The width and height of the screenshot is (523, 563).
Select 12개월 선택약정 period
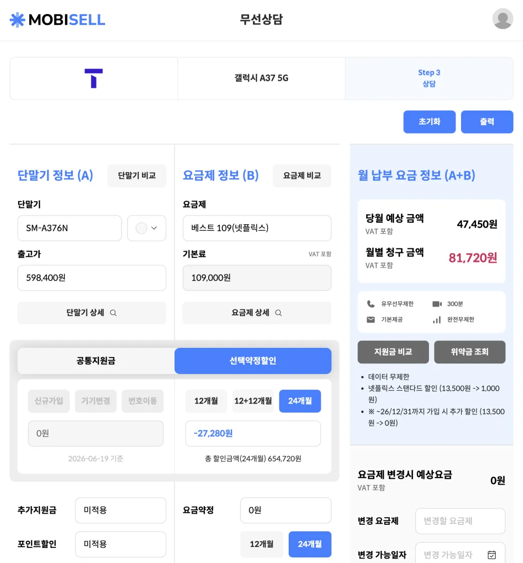pyautogui.click(x=206, y=401)
